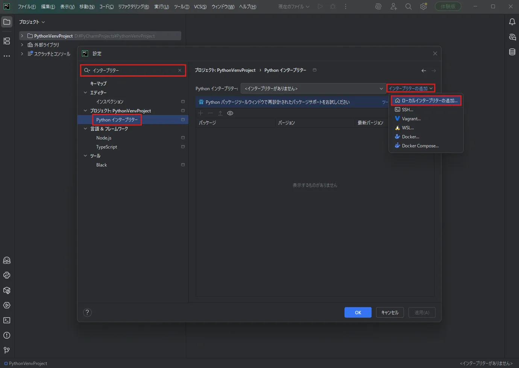The width and height of the screenshot is (519, 368).
Task: Click the upgrade package arrow icon
Action: pos(220,113)
